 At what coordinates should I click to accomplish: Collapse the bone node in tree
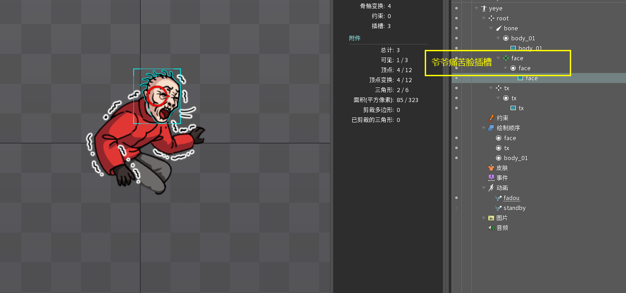pyautogui.click(x=491, y=29)
